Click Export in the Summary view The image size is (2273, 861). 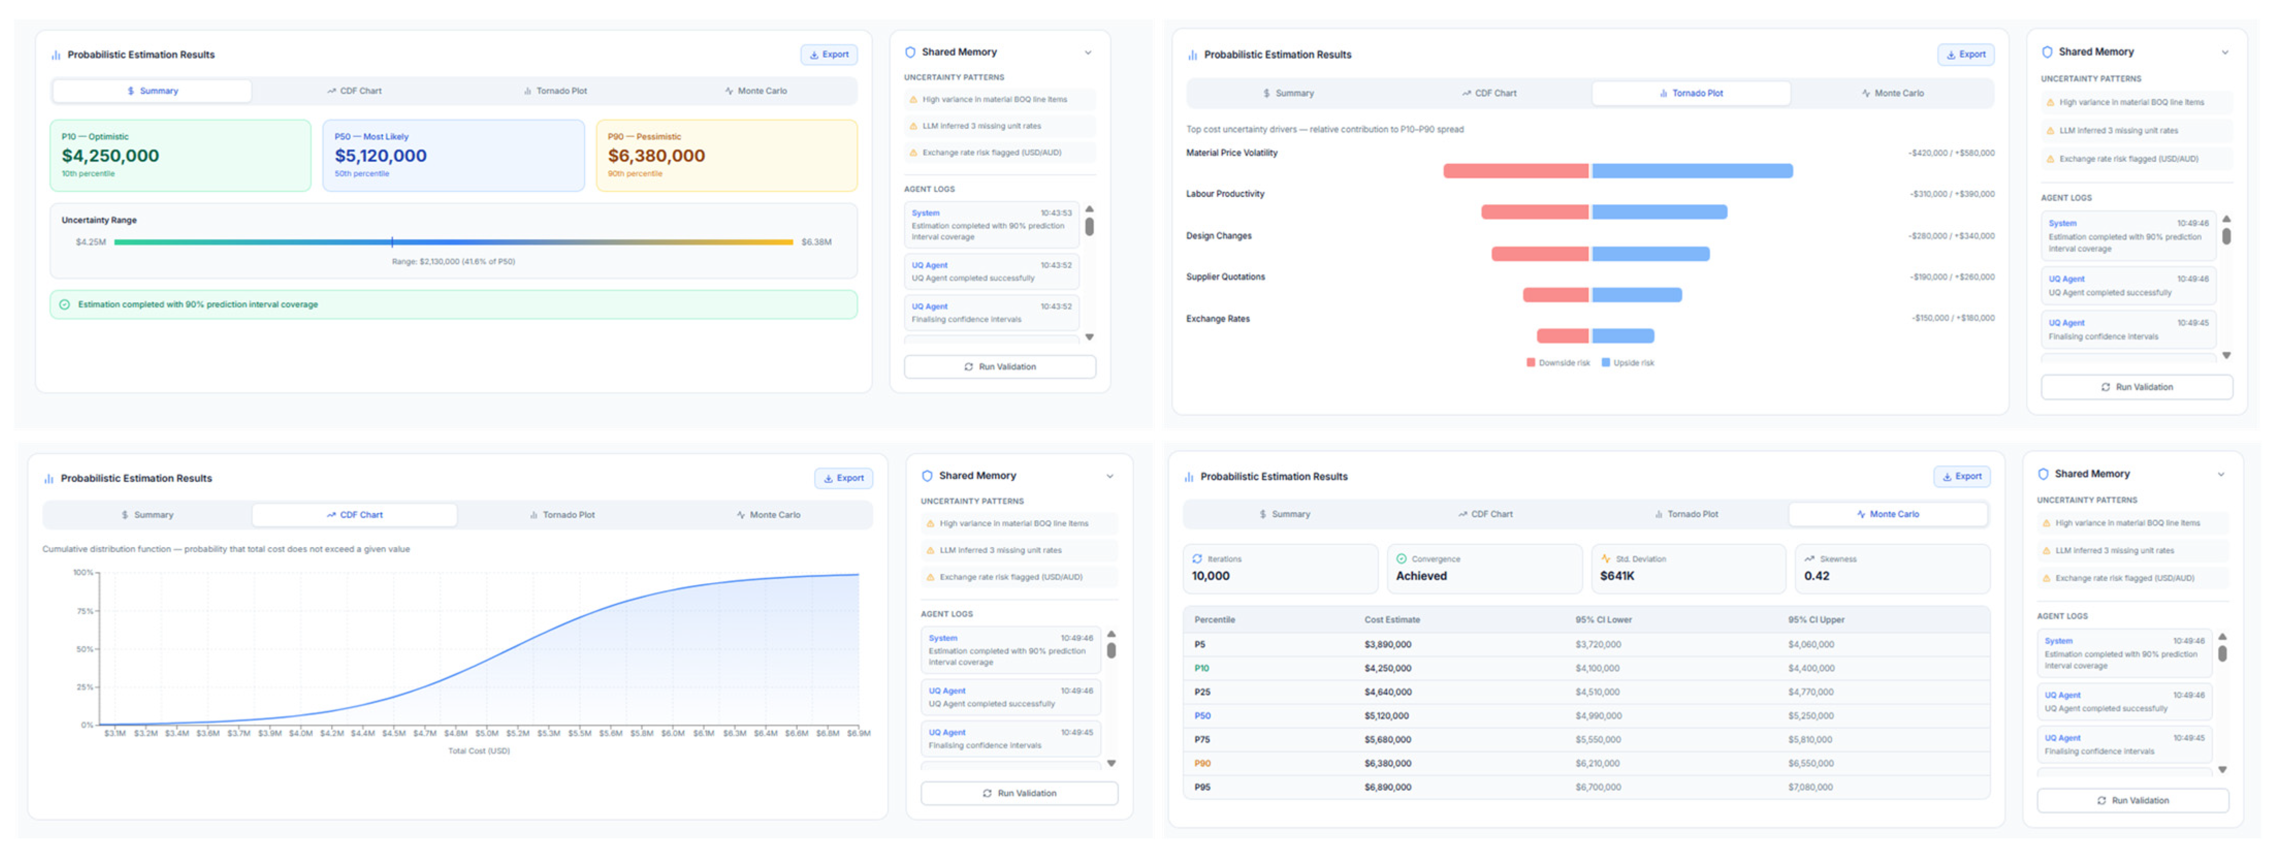coord(829,55)
